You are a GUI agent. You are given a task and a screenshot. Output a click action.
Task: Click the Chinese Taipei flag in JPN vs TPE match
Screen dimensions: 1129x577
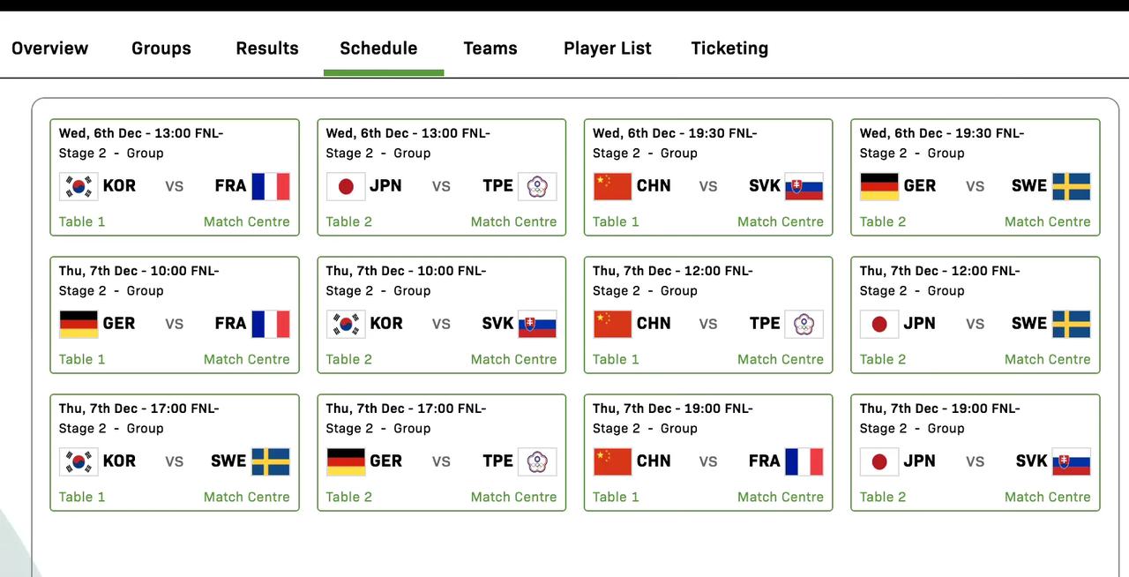tap(537, 186)
